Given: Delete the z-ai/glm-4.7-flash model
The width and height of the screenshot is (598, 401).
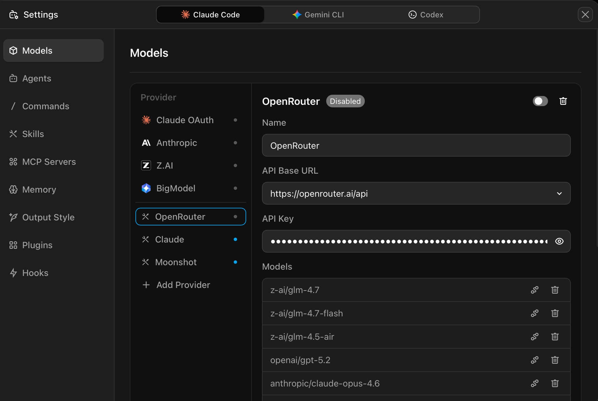Looking at the screenshot, I should tap(555, 313).
